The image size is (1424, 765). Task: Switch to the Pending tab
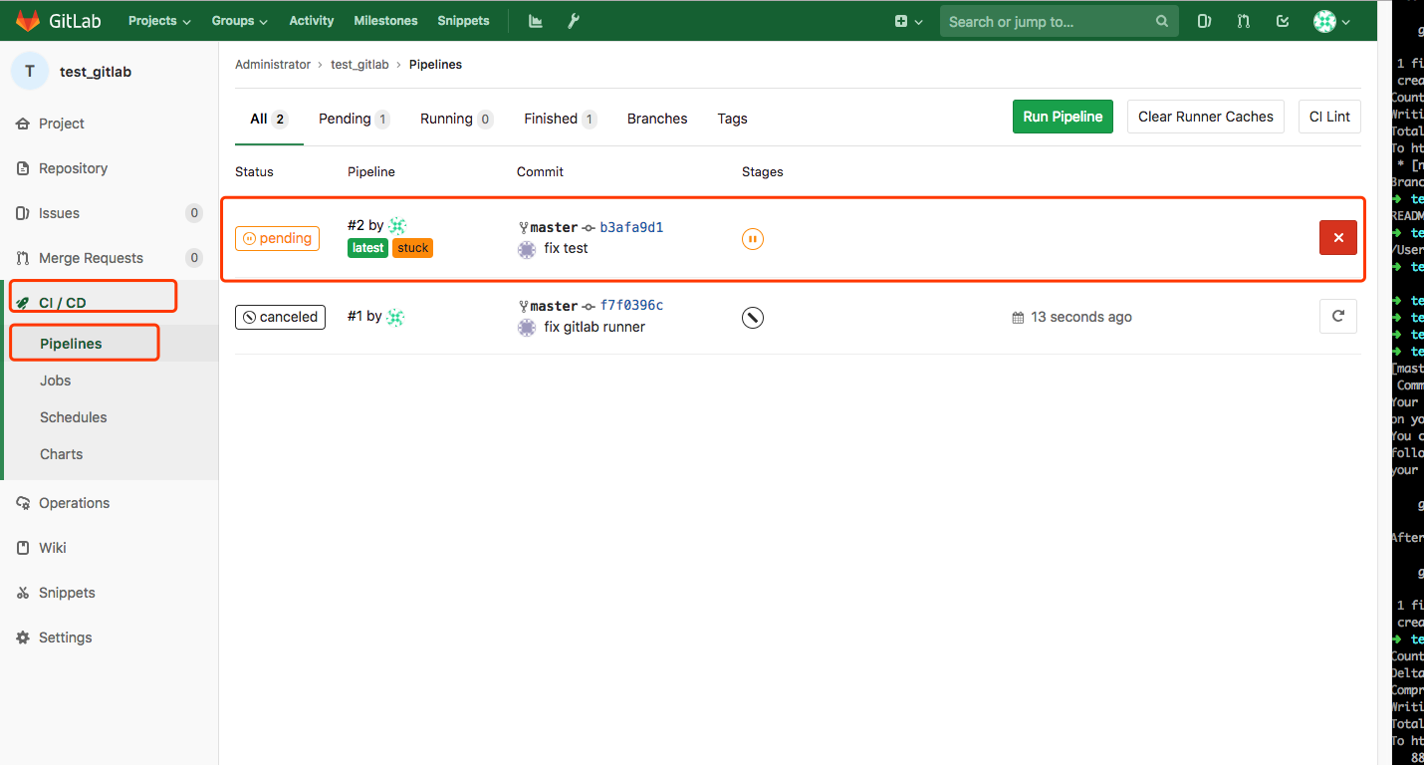(x=355, y=119)
